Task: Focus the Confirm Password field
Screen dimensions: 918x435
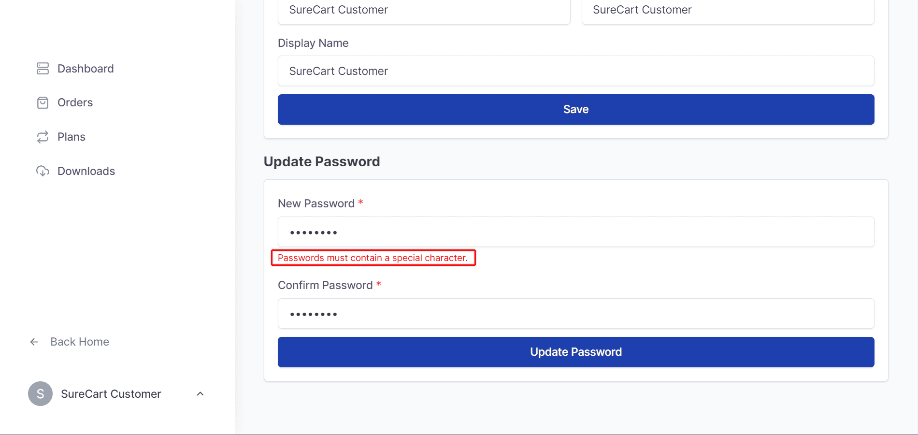Action: [x=575, y=313]
